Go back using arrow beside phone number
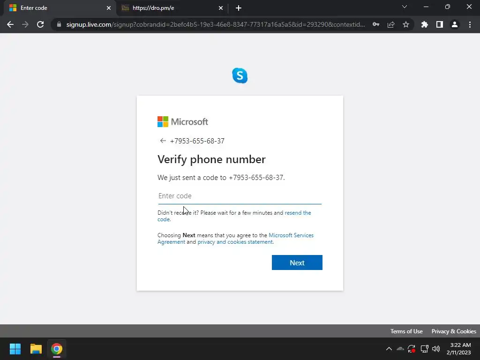 (x=163, y=141)
